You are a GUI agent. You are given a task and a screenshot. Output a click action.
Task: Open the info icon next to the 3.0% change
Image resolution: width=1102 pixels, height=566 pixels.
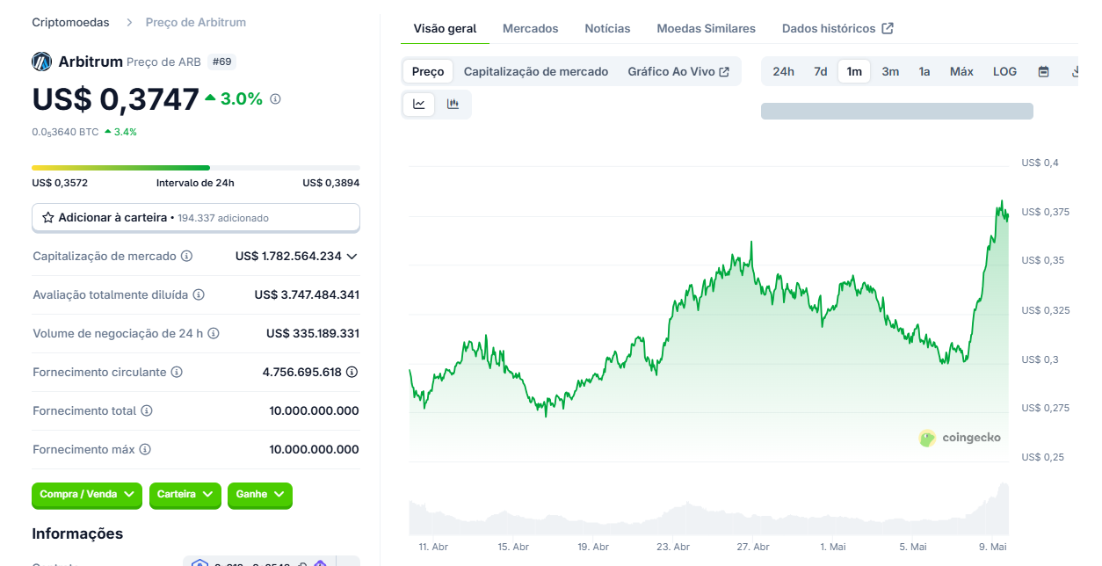pos(275,99)
